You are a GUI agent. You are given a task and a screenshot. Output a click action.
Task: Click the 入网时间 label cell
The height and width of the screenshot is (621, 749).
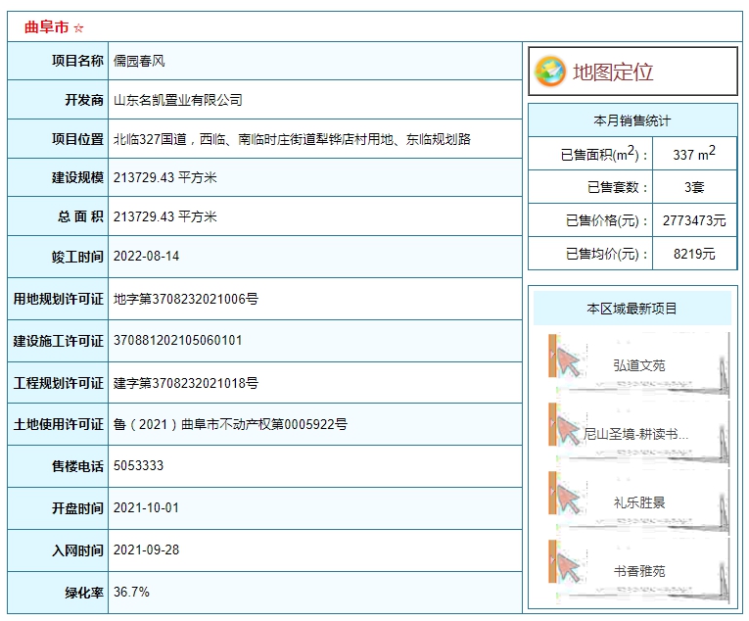tap(58, 550)
